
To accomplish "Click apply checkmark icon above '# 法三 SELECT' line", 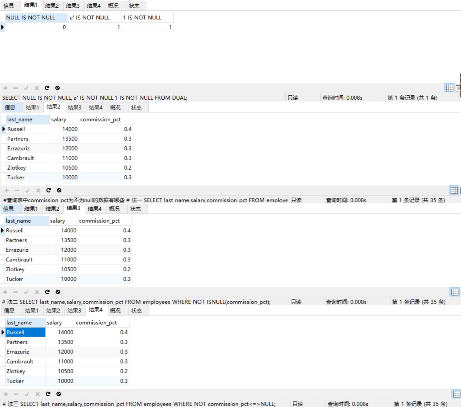I will pyautogui.click(x=27, y=394).
